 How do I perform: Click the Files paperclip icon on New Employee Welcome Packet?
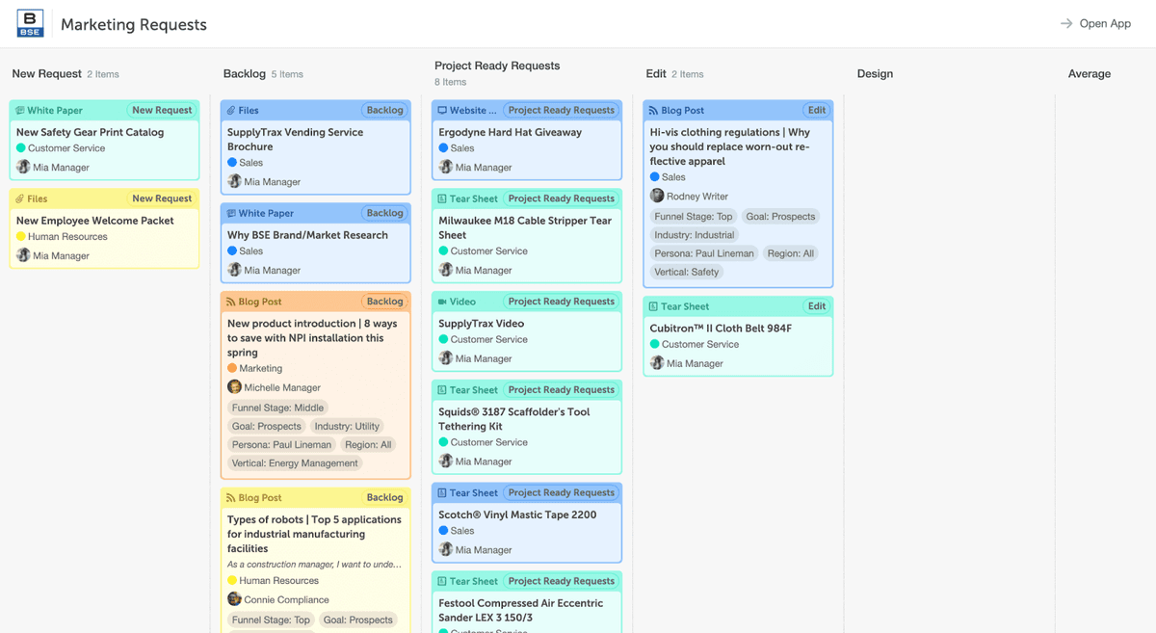click(20, 198)
